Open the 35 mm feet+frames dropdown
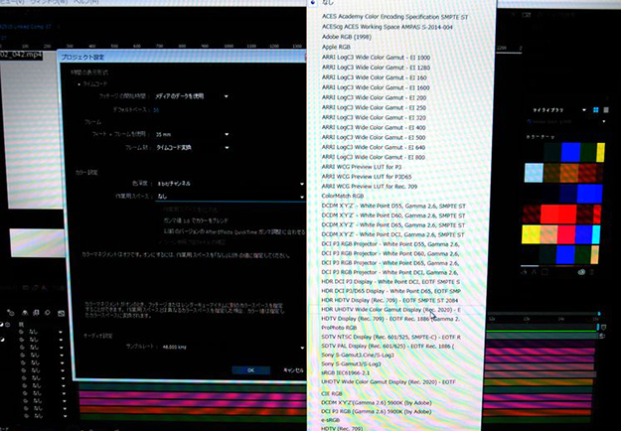This screenshot has height=431, width=621. point(192,135)
